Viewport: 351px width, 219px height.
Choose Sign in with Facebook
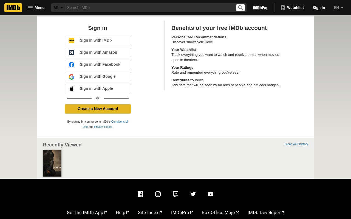point(98,65)
